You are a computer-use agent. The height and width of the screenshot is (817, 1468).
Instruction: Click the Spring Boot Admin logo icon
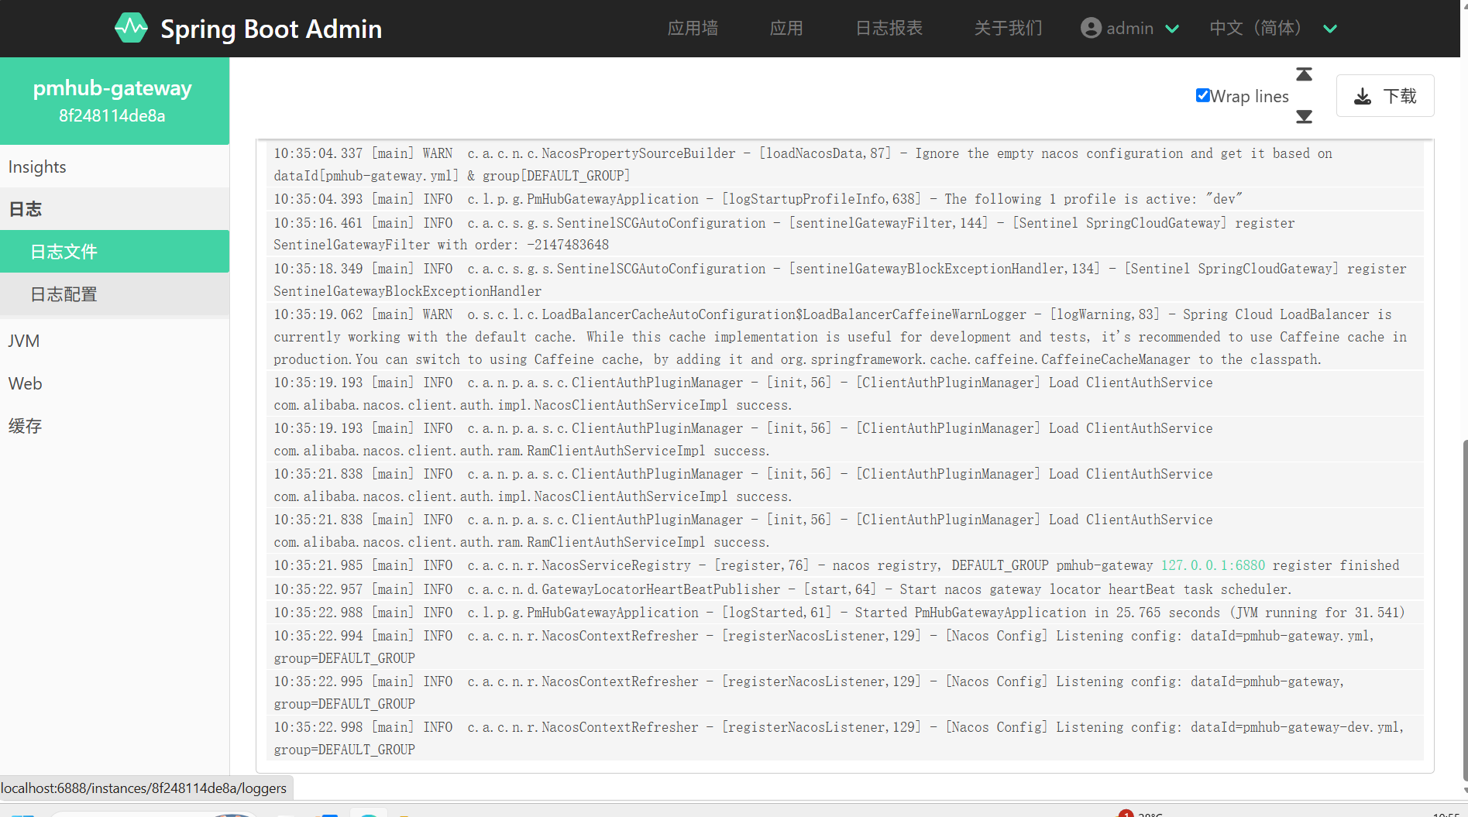[131, 28]
